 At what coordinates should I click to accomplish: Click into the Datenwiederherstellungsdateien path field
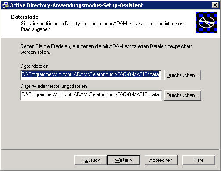(91, 95)
